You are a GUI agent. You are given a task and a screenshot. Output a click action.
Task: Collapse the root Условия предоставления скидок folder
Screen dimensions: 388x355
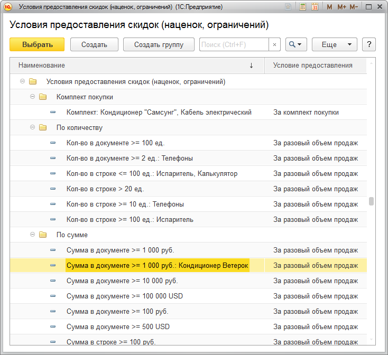(x=23, y=82)
